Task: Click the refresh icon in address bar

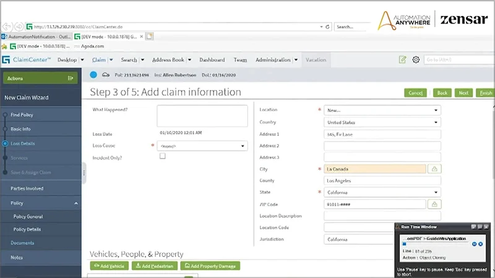Action: (327, 27)
